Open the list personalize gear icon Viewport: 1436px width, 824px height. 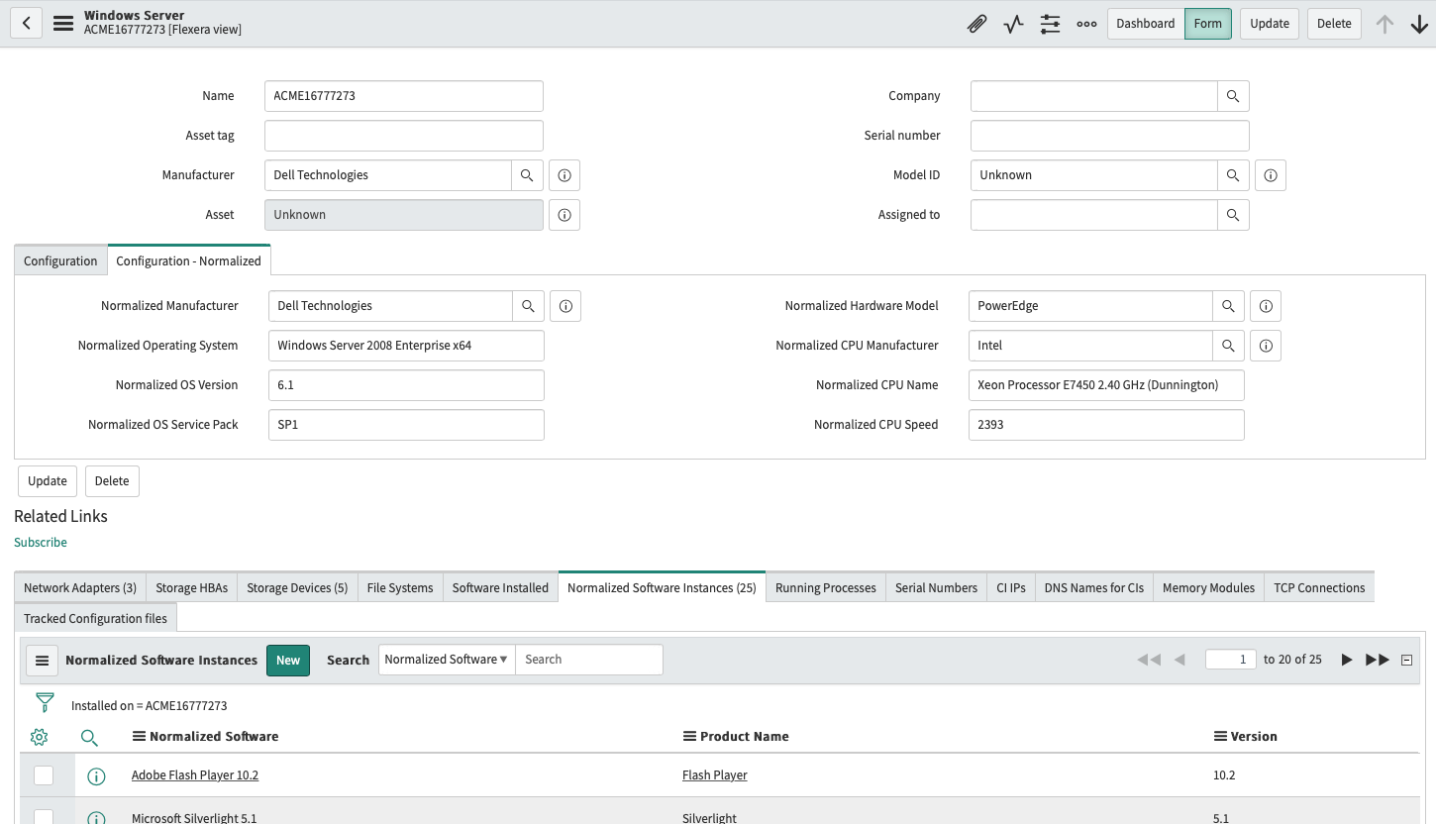(40, 737)
